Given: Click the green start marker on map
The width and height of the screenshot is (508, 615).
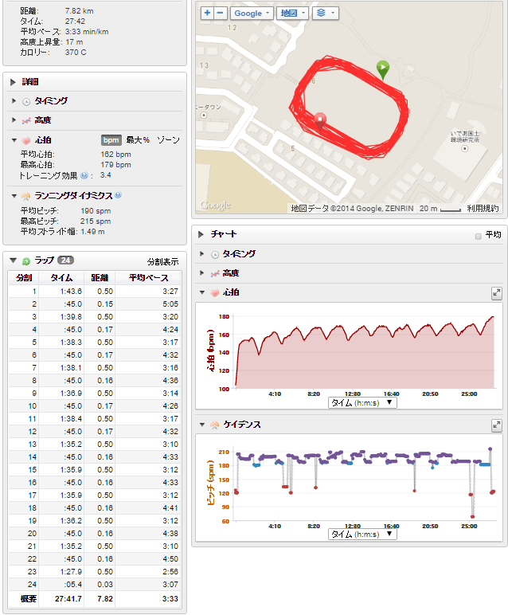Looking at the screenshot, I should click(384, 69).
